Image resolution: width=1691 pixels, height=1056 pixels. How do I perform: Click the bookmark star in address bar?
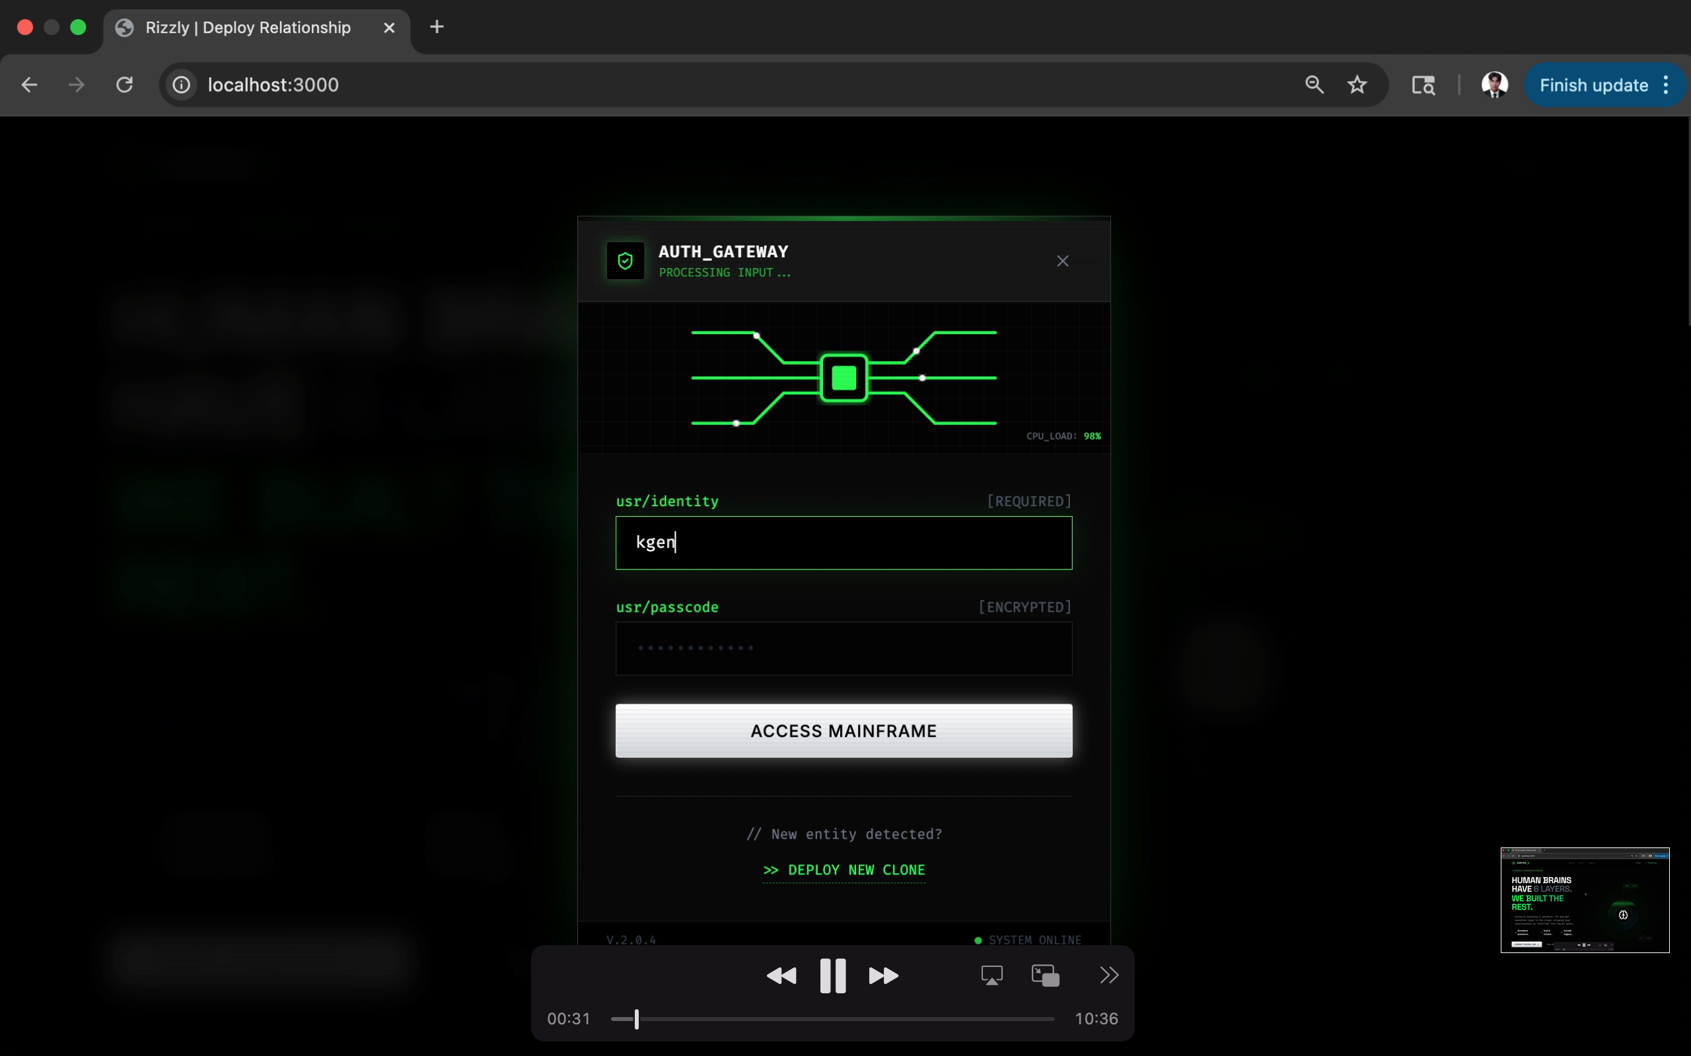coord(1357,85)
